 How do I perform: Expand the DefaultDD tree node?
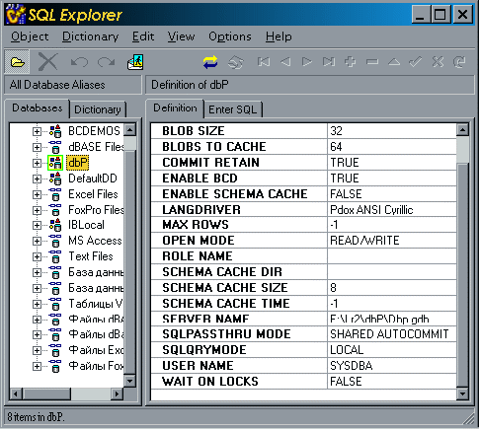[x=37, y=179]
